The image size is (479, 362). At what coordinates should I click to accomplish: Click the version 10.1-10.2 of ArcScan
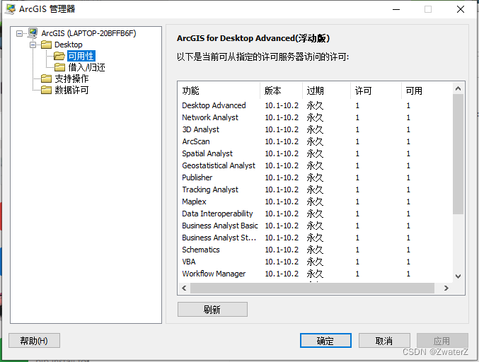(x=282, y=141)
